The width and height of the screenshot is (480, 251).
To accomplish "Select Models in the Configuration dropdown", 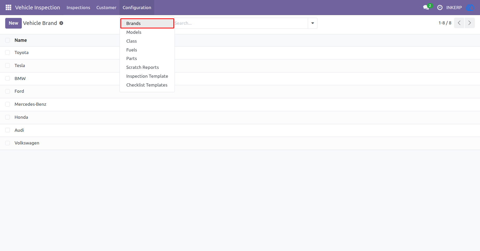I will click(147, 32).
